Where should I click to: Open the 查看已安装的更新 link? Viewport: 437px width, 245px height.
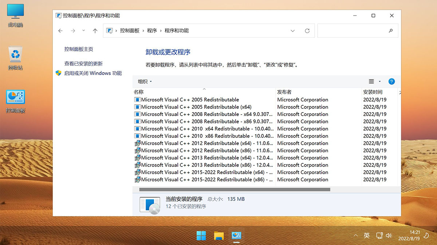(83, 64)
